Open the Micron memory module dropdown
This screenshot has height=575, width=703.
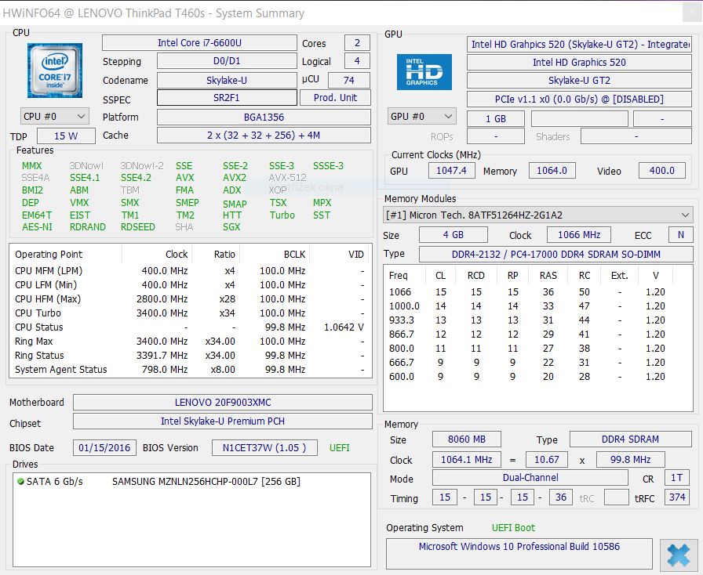point(537,215)
